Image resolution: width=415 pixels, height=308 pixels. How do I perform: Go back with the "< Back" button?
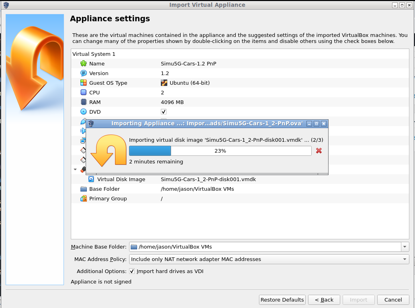324,300
